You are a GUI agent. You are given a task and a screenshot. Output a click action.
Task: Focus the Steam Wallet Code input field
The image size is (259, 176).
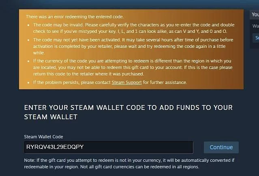[109, 147]
